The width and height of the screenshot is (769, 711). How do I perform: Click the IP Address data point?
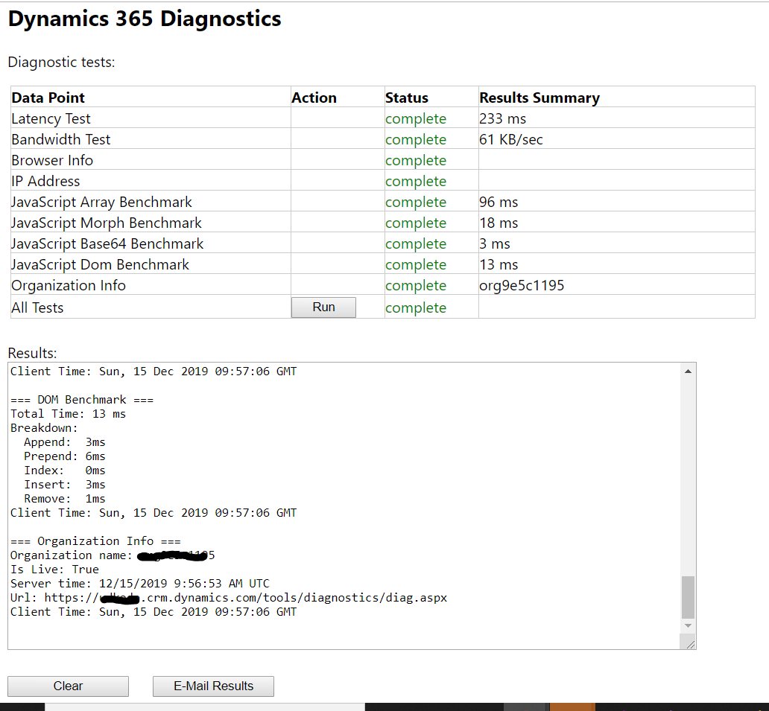tap(45, 181)
